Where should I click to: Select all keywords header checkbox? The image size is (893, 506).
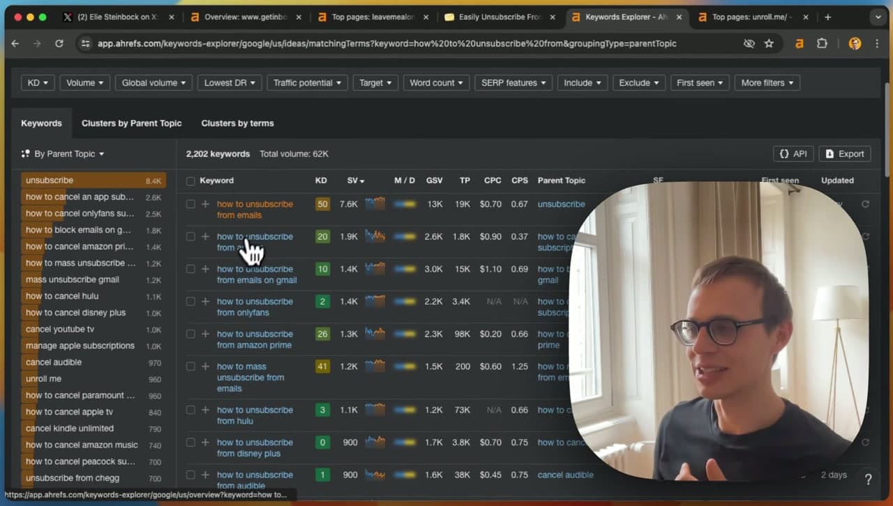point(190,181)
